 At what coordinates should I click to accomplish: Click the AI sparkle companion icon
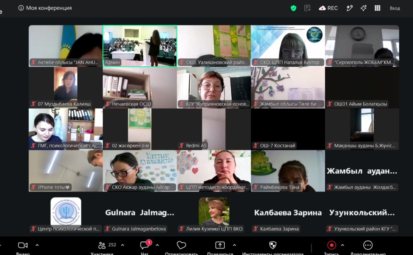tap(363, 8)
